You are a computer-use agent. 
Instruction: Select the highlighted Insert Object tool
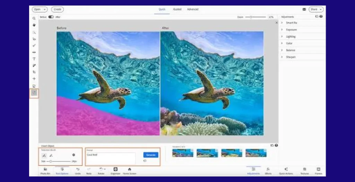(x=34, y=93)
